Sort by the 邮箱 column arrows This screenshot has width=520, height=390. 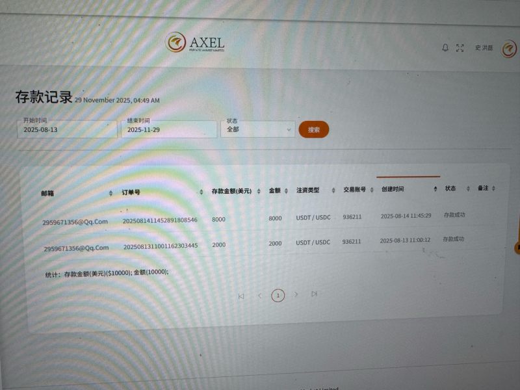click(x=110, y=193)
